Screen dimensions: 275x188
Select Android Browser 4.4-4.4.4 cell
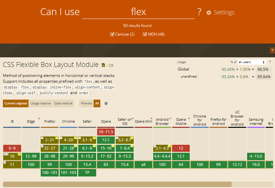tap(162, 156)
